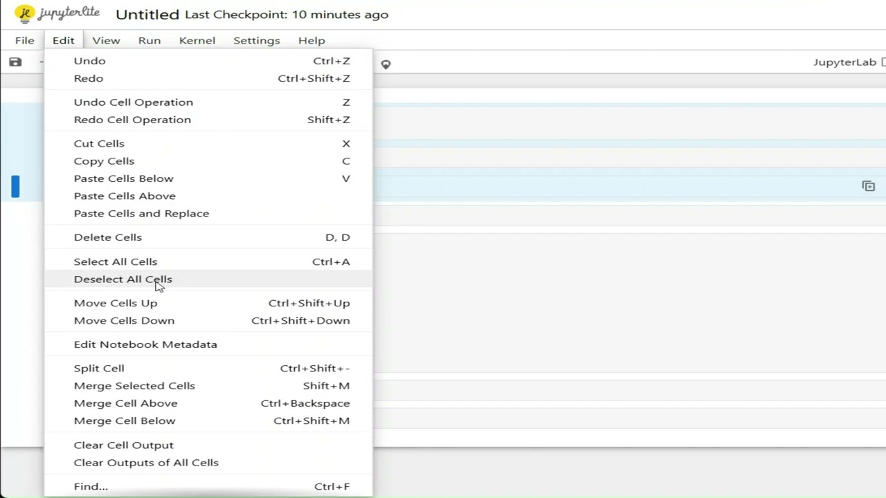Open the File menu
The image size is (886, 498).
pyautogui.click(x=24, y=41)
